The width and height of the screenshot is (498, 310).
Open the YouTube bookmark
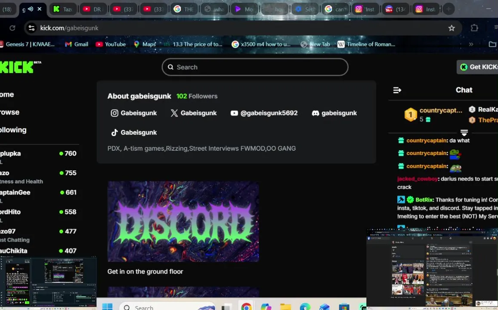[111, 44]
